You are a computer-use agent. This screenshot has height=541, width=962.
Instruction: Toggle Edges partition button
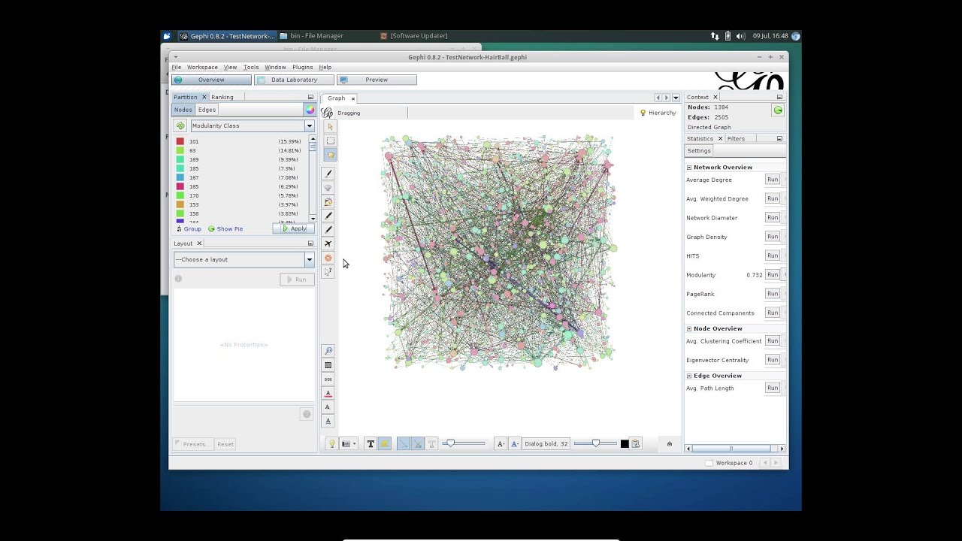(207, 110)
